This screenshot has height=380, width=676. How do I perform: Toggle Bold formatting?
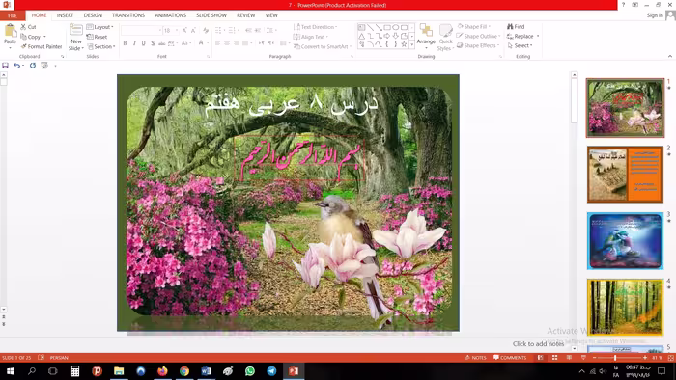tap(125, 43)
